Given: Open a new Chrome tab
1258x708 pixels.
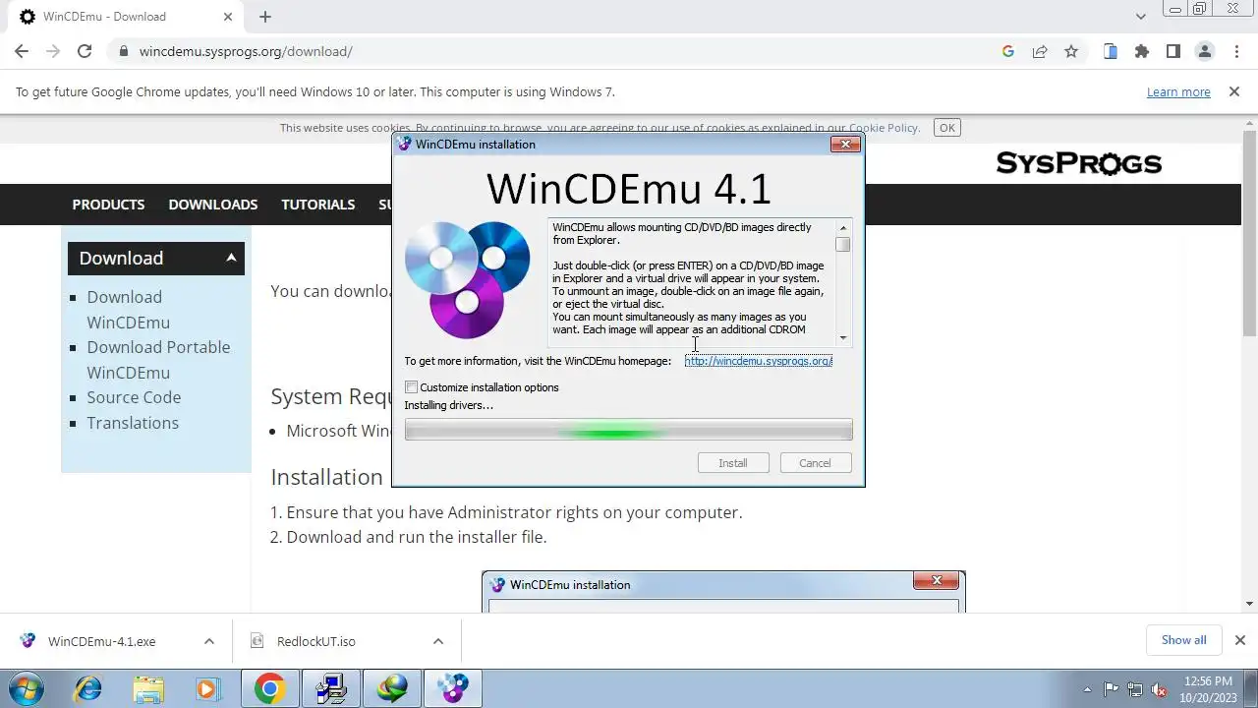Looking at the screenshot, I should 265,17.
